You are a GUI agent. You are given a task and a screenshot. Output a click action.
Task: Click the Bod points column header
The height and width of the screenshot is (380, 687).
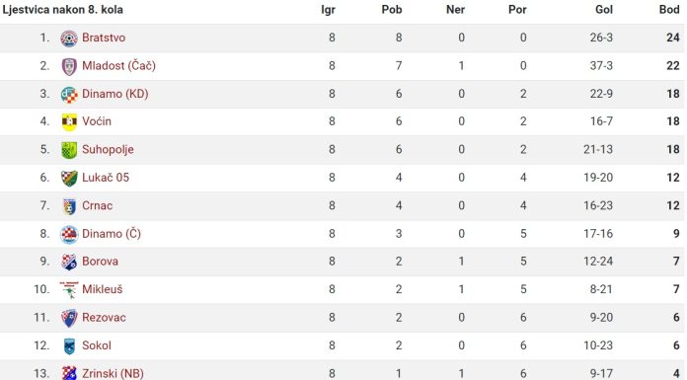click(x=669, y=10)
